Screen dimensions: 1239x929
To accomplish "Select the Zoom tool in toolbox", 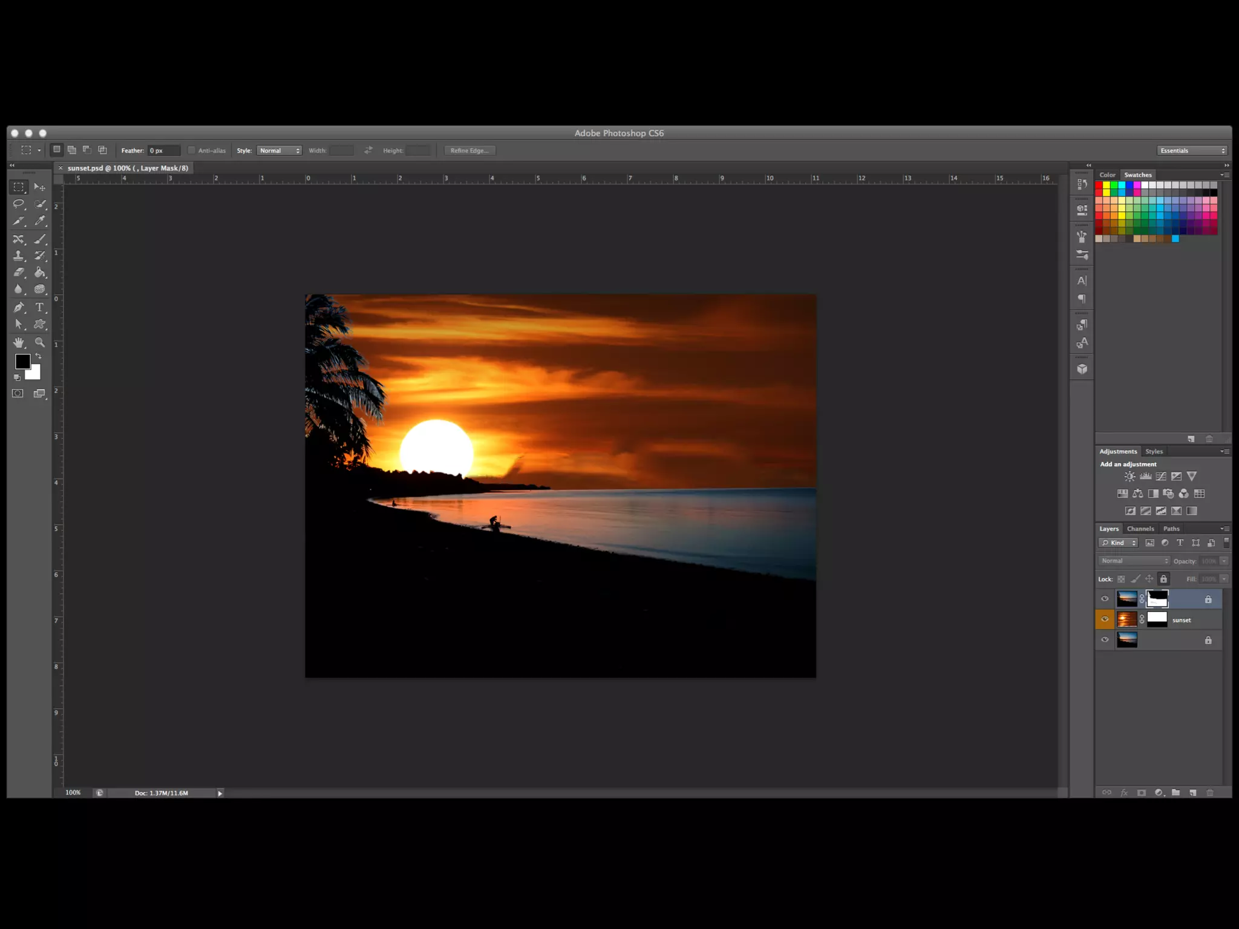I will (x=40, y=342).
